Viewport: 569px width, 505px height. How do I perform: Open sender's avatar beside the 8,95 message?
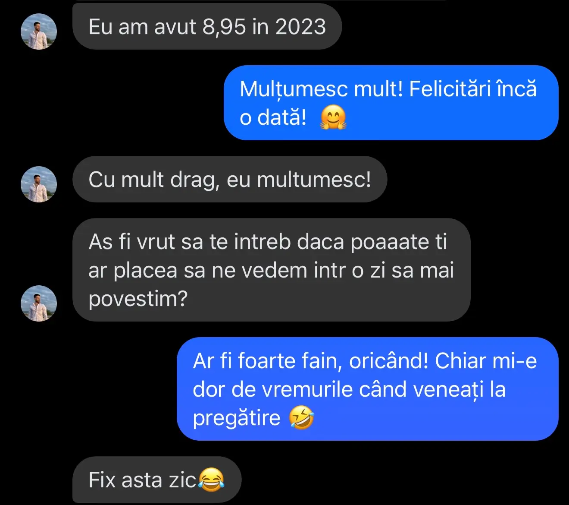point(39,32)
